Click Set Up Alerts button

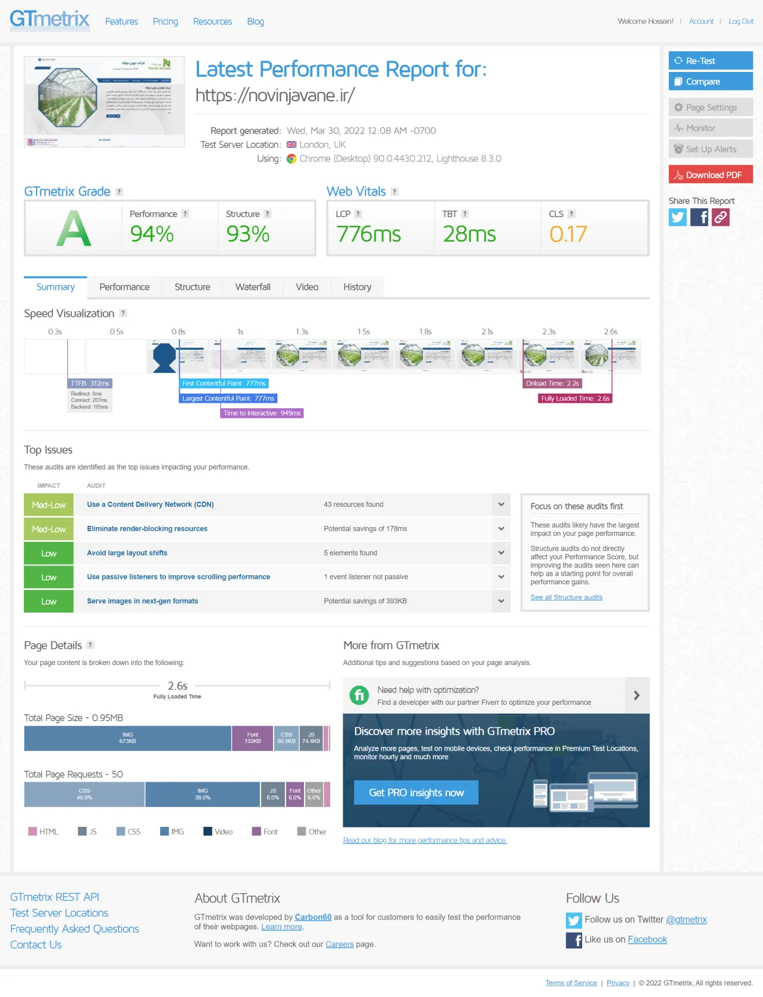tap(711, 149)
